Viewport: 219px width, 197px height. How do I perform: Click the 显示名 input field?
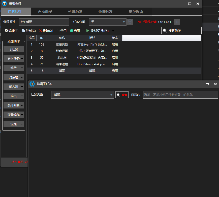tap(180, 95)
